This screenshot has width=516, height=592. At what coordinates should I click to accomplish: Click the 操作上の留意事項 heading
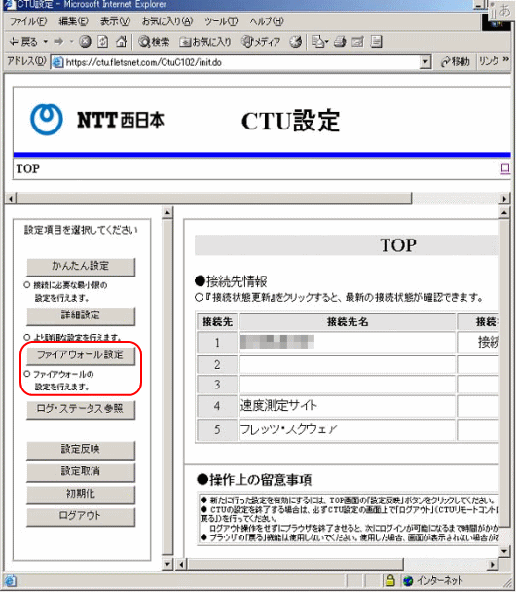tap(254, 480)
